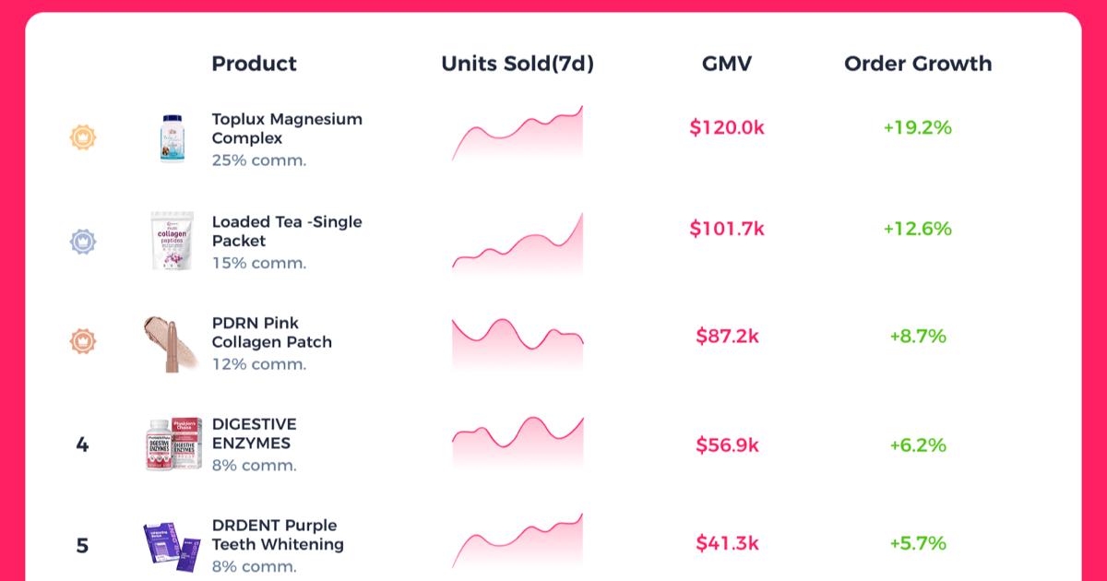Open the Loaded Tea -Single Packet link
Screen dimensions: 1107x581
287,231
